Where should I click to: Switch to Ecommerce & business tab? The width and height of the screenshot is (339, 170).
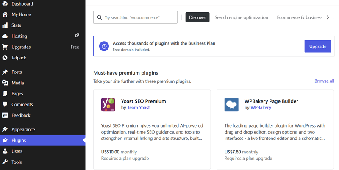299,17
